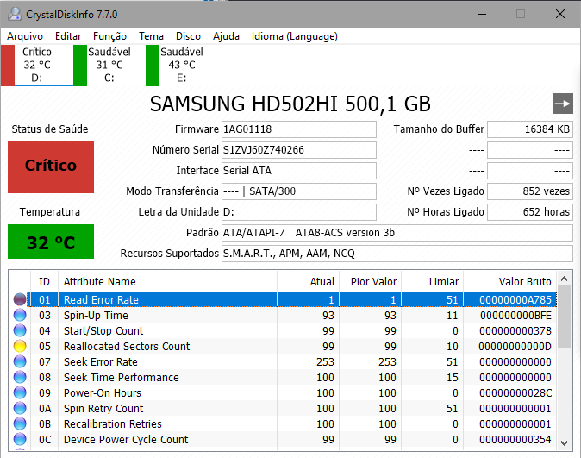The height and width of the screenshot is (458, 581).
Task: Select the Saudável C: drive tab
Action: (x=109, y=66)
